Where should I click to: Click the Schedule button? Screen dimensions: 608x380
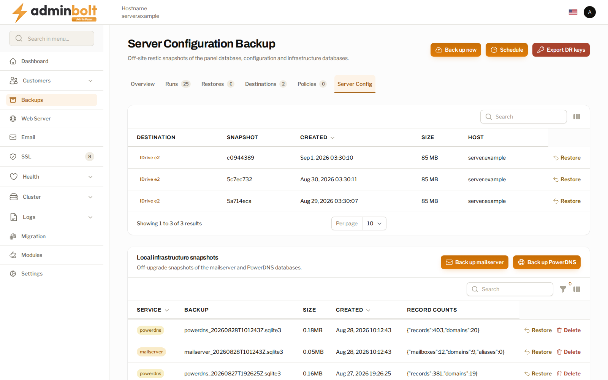pos(507,50)
